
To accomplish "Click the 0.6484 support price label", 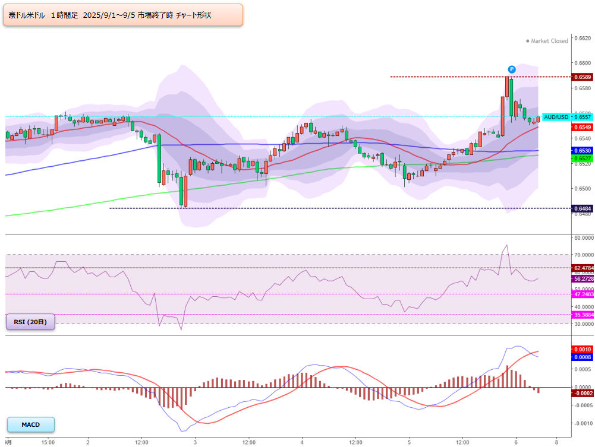I will coord(582,208).
